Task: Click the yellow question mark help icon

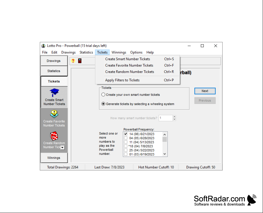Action: [73, 61]
